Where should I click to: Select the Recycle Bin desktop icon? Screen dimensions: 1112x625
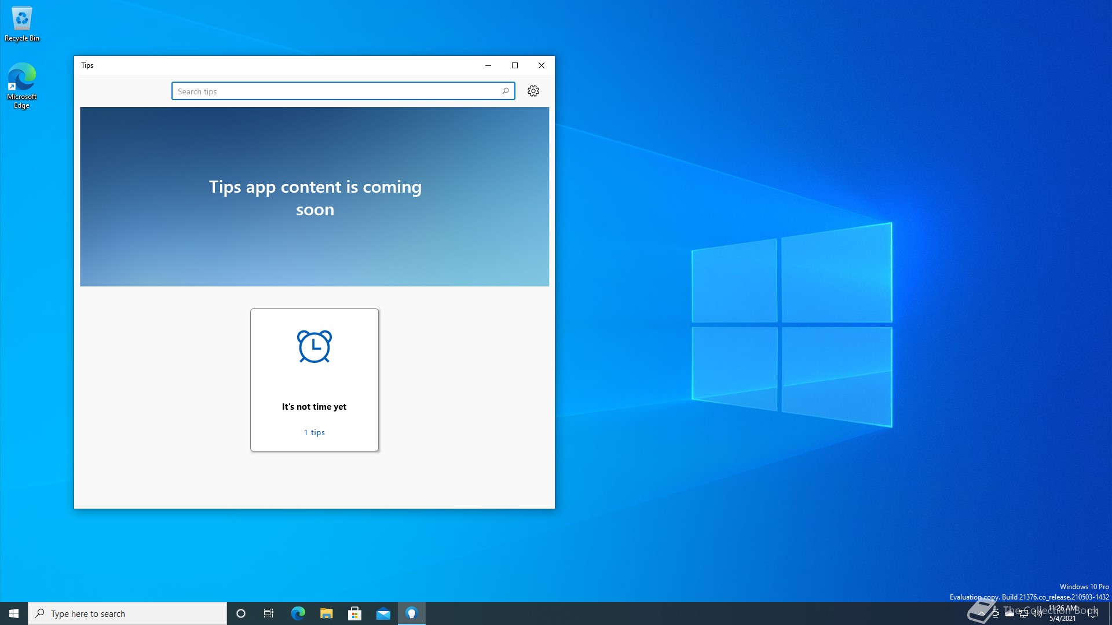22,24
